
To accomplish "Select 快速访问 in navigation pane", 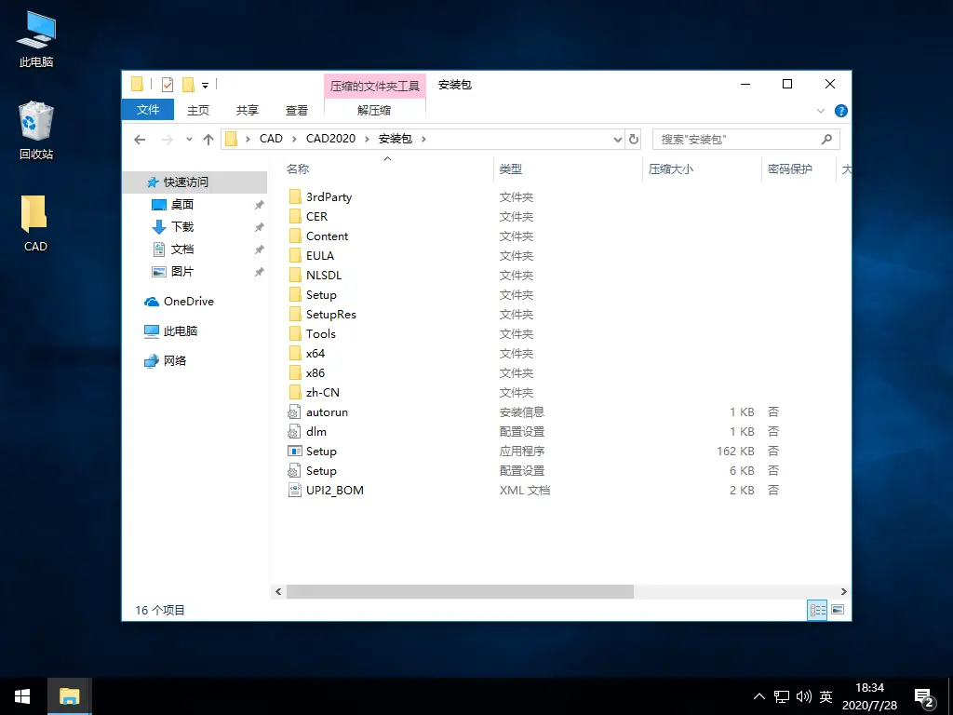I will 195,182.
